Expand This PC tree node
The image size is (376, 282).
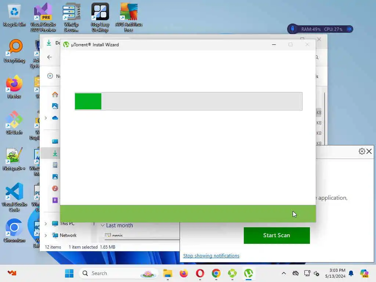[x=46, y=224]
